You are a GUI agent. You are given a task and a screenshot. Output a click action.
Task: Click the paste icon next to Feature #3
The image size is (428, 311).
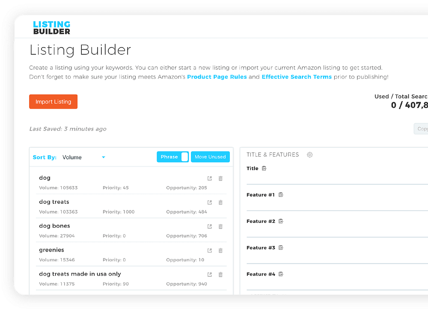tap(281, 248)
